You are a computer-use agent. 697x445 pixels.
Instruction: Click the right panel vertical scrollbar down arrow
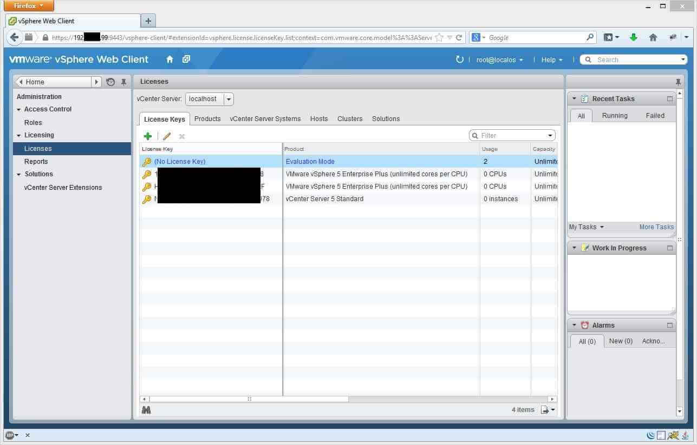pos(680,412)
